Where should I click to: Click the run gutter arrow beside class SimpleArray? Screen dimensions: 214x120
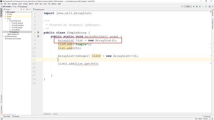(x=38, y=32)
